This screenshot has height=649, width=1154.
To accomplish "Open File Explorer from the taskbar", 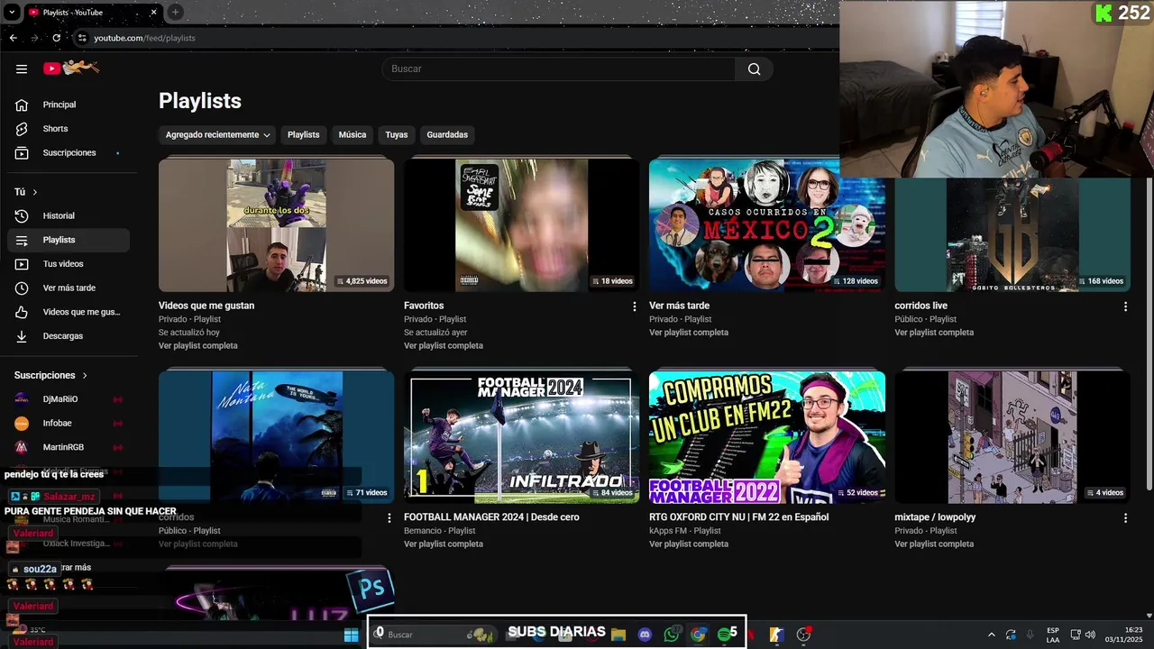I will 618,635.
